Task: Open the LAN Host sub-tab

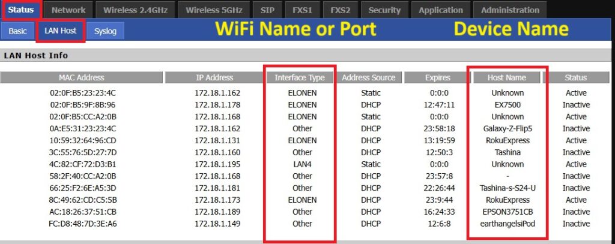Action: click(x=61, y=31)
